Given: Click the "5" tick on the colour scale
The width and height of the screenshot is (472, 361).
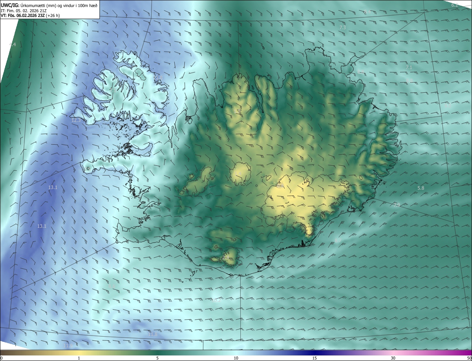Looking at the screenshot, I should [157, 358].
